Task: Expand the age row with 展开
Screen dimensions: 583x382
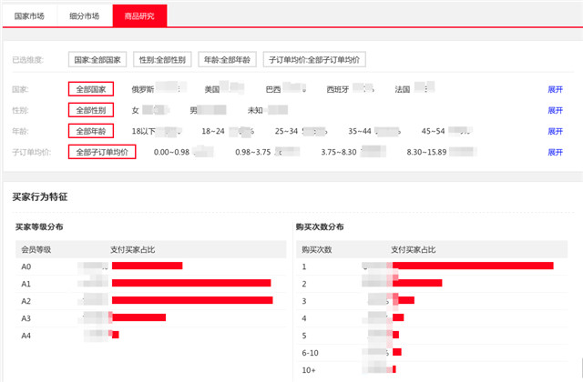Action: point(555,131)
